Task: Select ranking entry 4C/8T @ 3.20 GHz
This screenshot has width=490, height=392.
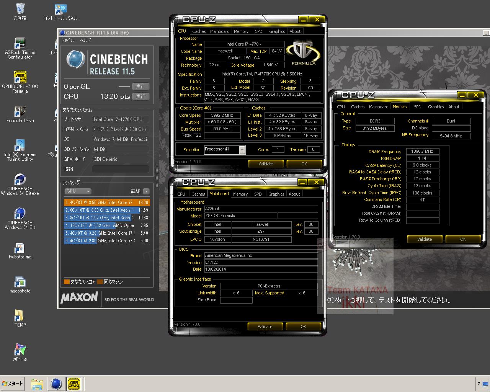Action: coord(107,233)
